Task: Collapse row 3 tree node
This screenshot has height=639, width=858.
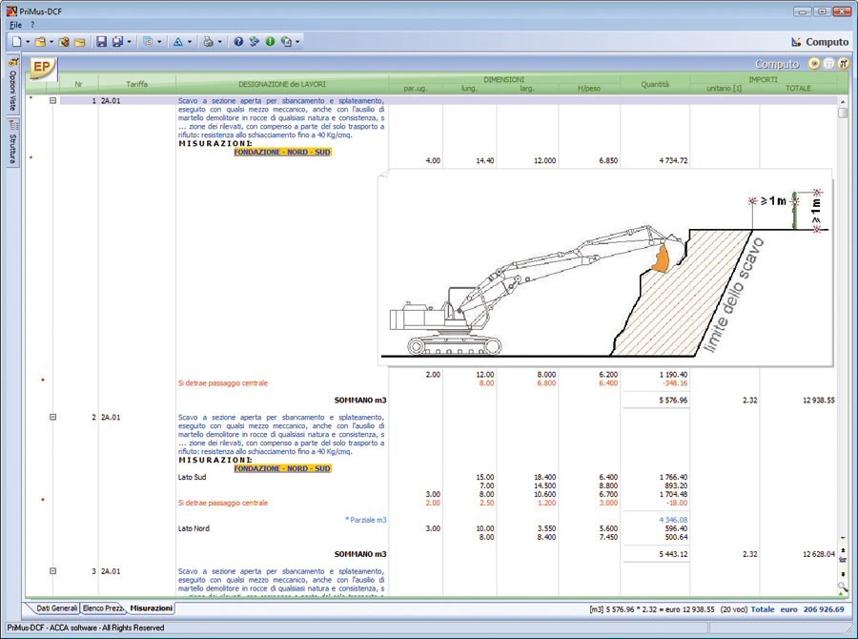Action: [53, 571]
